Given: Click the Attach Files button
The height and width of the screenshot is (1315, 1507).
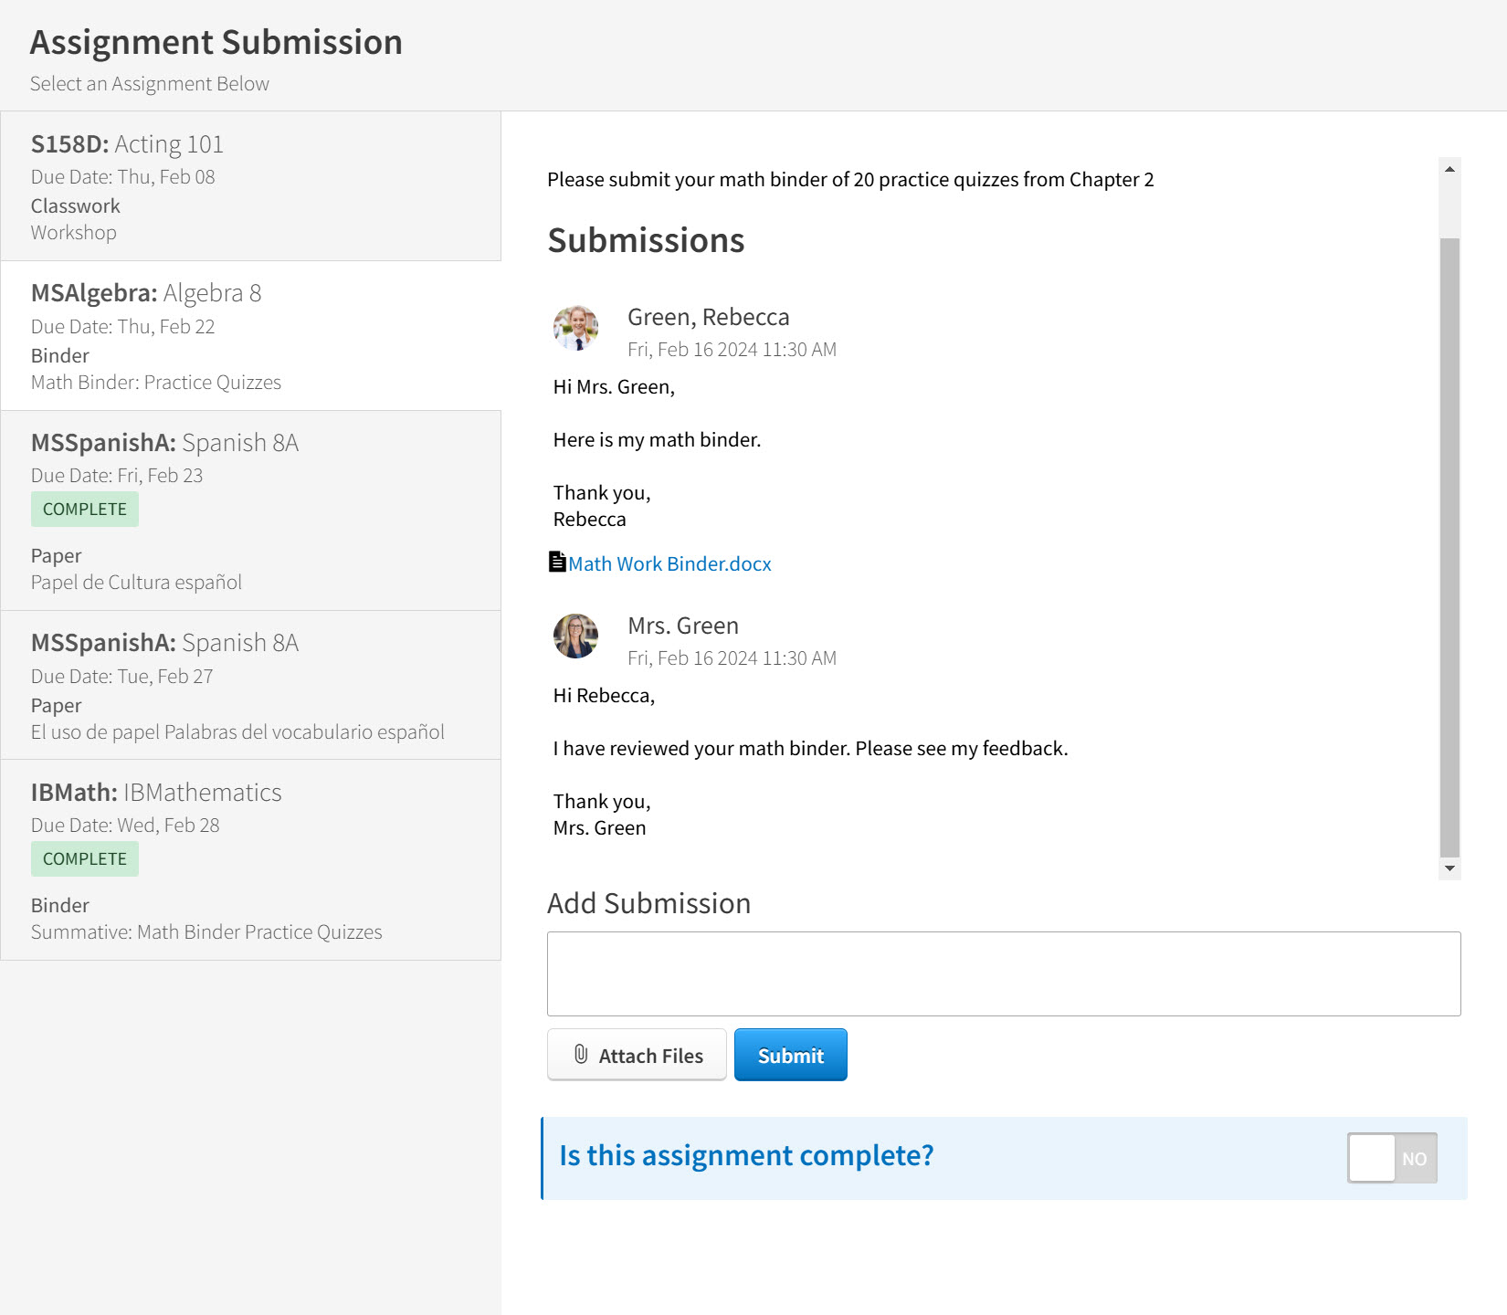Looking at the screenshot, I should pos(637,1055).
